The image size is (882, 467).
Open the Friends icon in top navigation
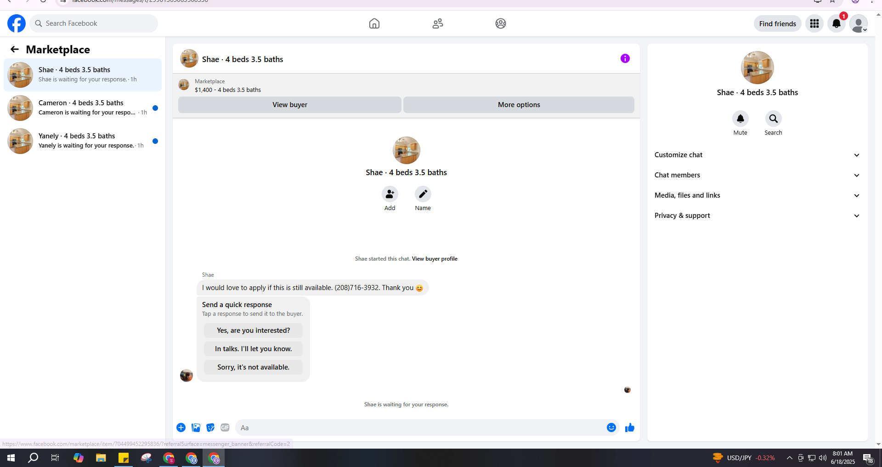(438, 23)
